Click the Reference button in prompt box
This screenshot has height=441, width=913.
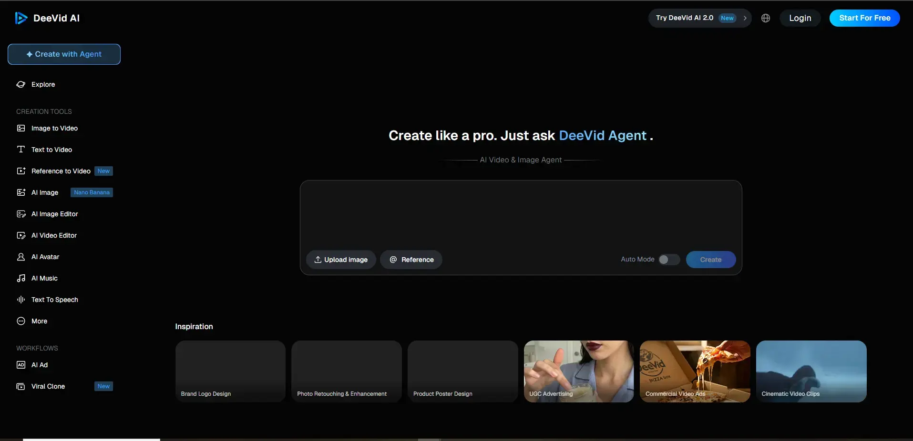(411, 260)
